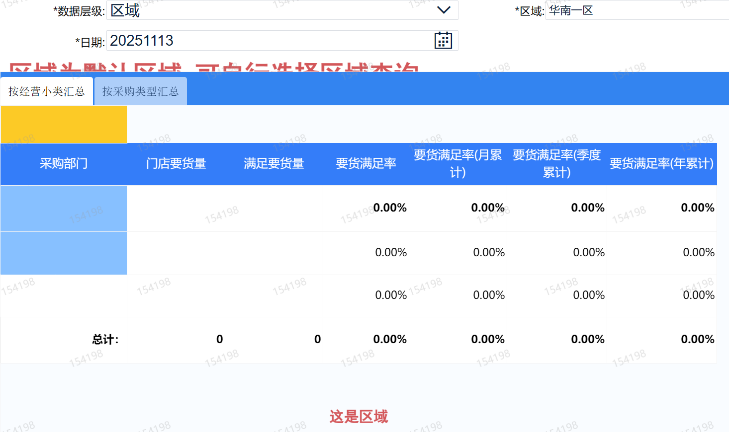Click the 门店要货量 column header

[x=176, y=164]
